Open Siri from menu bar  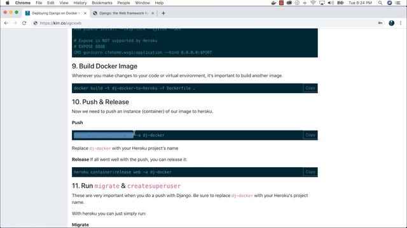pos(389,3)
